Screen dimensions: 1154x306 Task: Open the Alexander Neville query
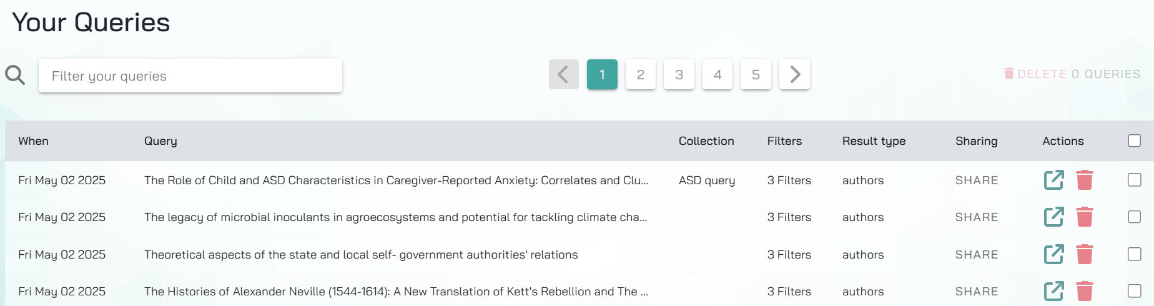point(1053,291)
